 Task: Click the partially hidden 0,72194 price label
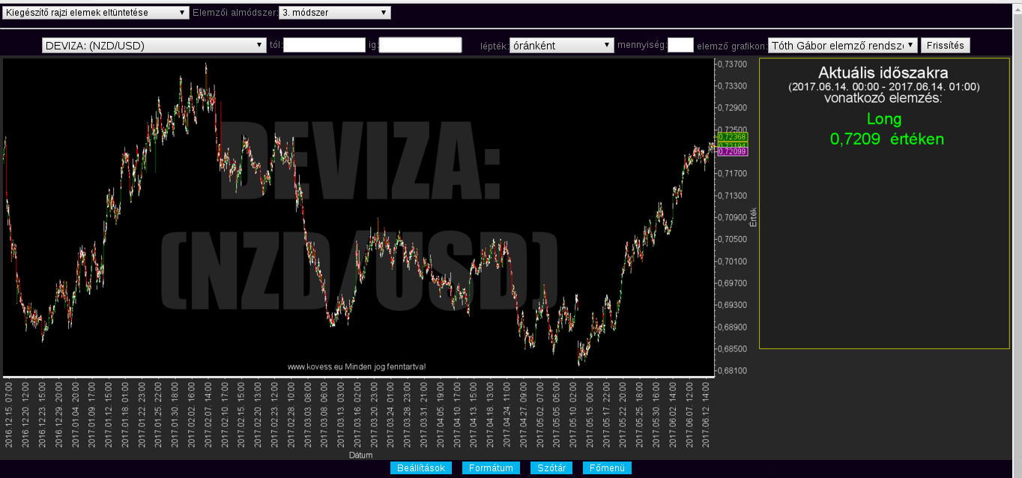pos(732,145)
